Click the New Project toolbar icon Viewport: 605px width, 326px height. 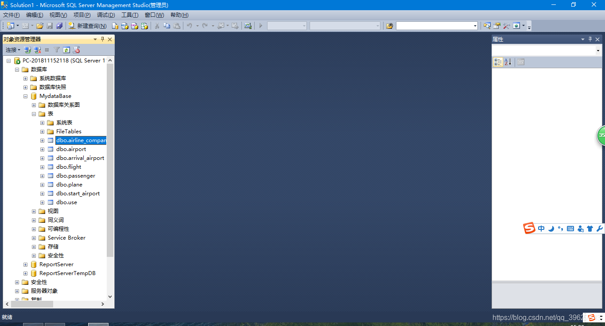coord(11,26)
